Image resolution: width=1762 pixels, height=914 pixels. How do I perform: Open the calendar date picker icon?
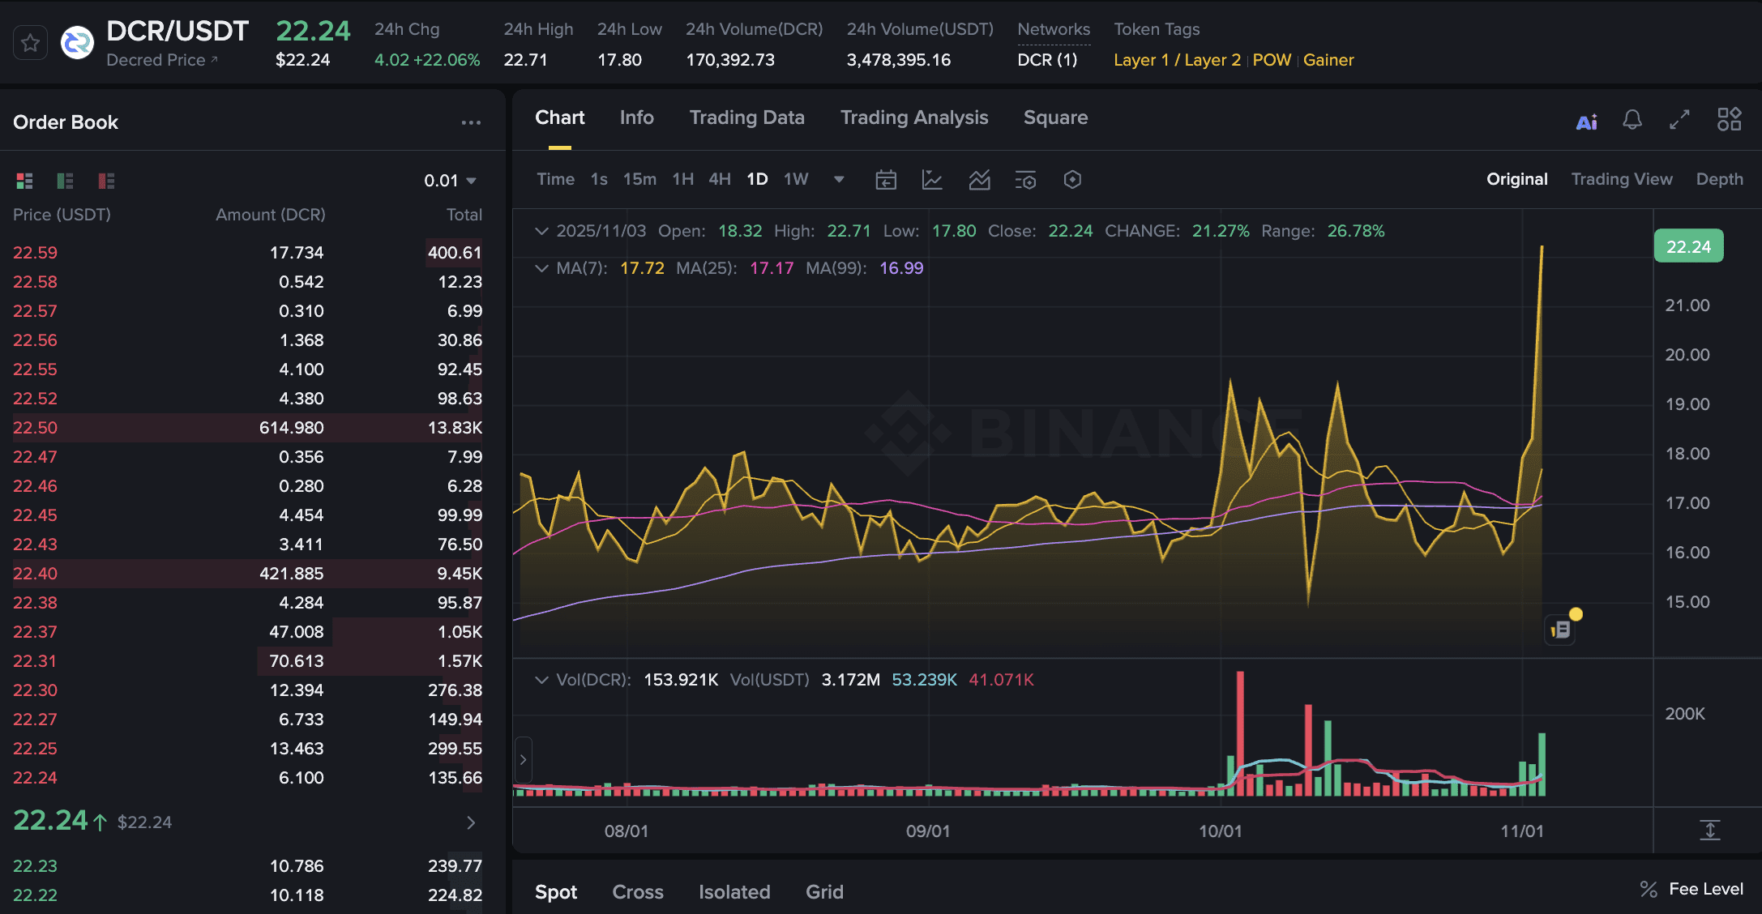[886, 180]
